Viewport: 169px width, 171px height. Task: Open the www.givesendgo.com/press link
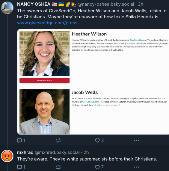point(47,23)
